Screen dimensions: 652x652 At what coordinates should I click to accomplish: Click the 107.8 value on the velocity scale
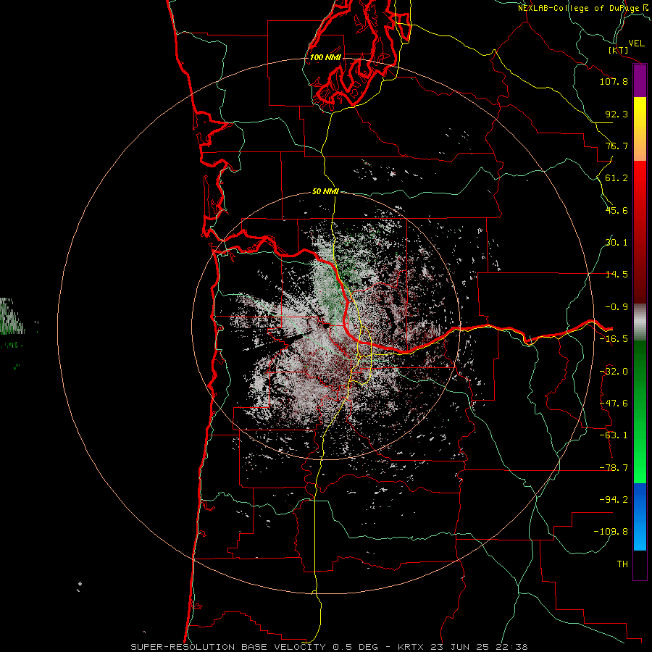pos(614,81)
